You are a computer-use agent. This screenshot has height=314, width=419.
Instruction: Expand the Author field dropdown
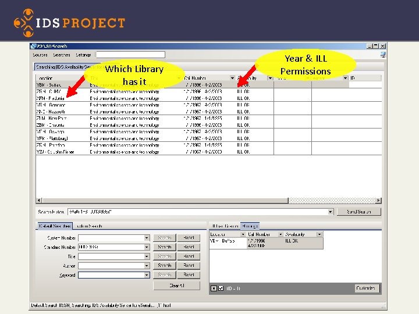(x=147, y=266)
